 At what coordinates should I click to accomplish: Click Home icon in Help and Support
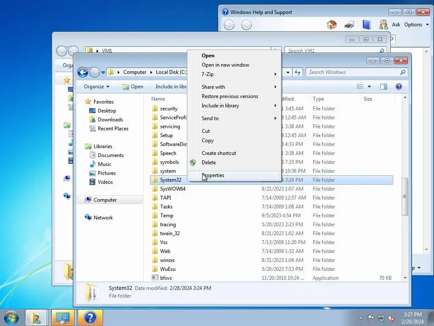point(331,25)
